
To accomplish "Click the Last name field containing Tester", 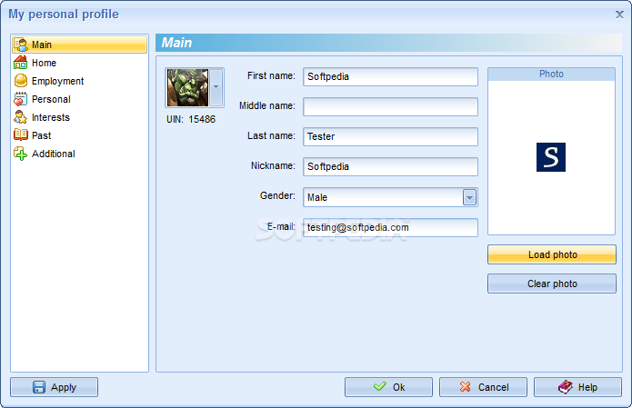I will (390, 136).
